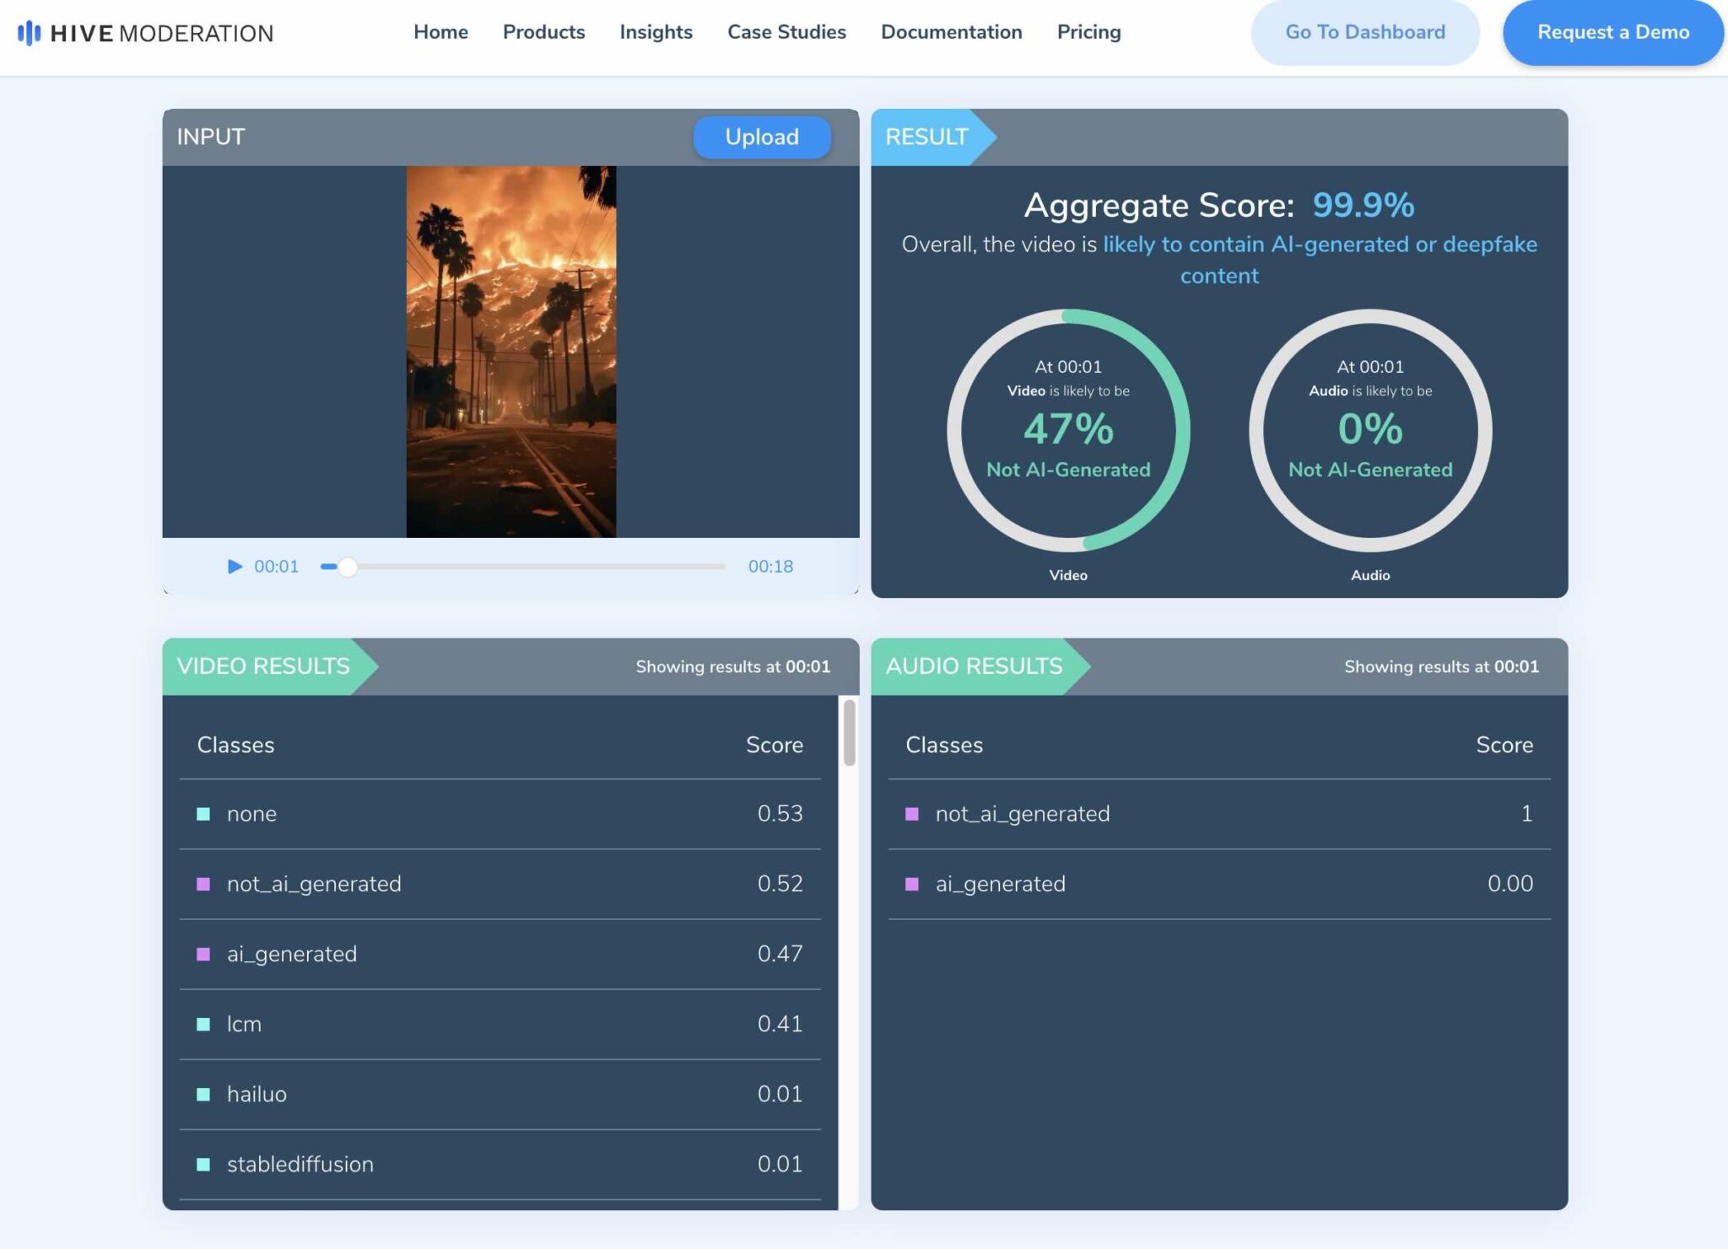Click the Video Results scrollbar thumb

(x=849, y=732)
